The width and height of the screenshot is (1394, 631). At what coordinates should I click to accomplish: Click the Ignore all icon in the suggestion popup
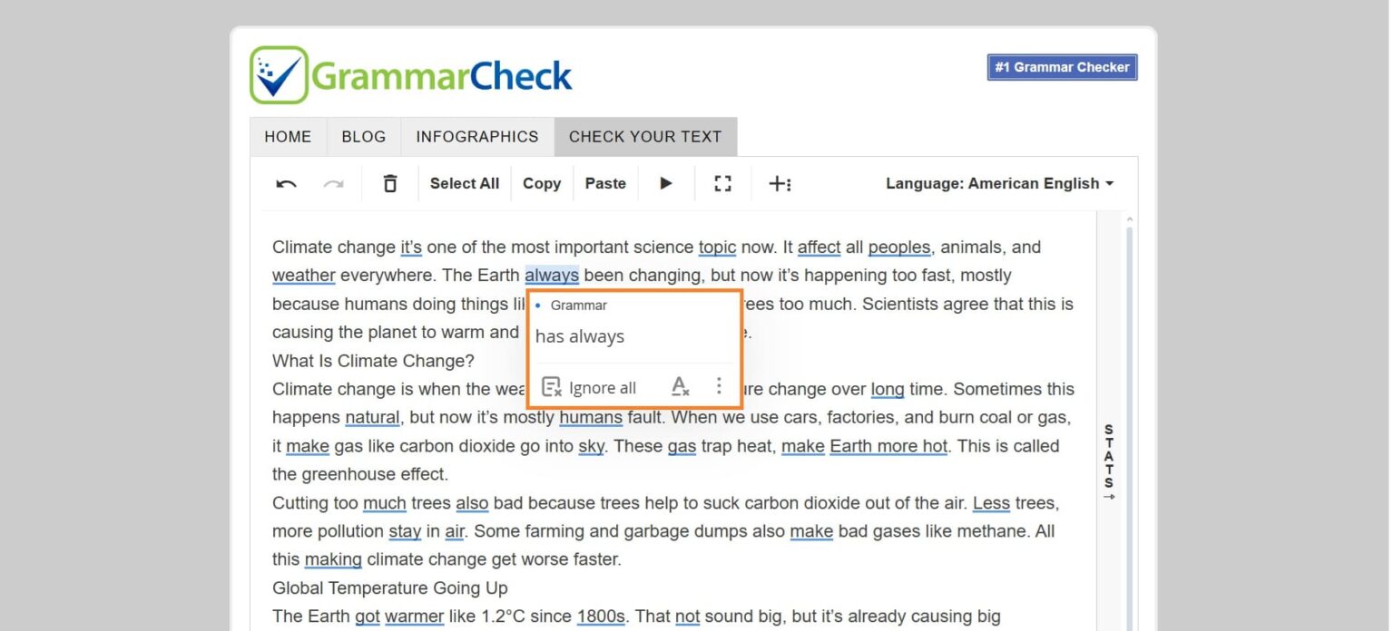[x=551, y=386]
